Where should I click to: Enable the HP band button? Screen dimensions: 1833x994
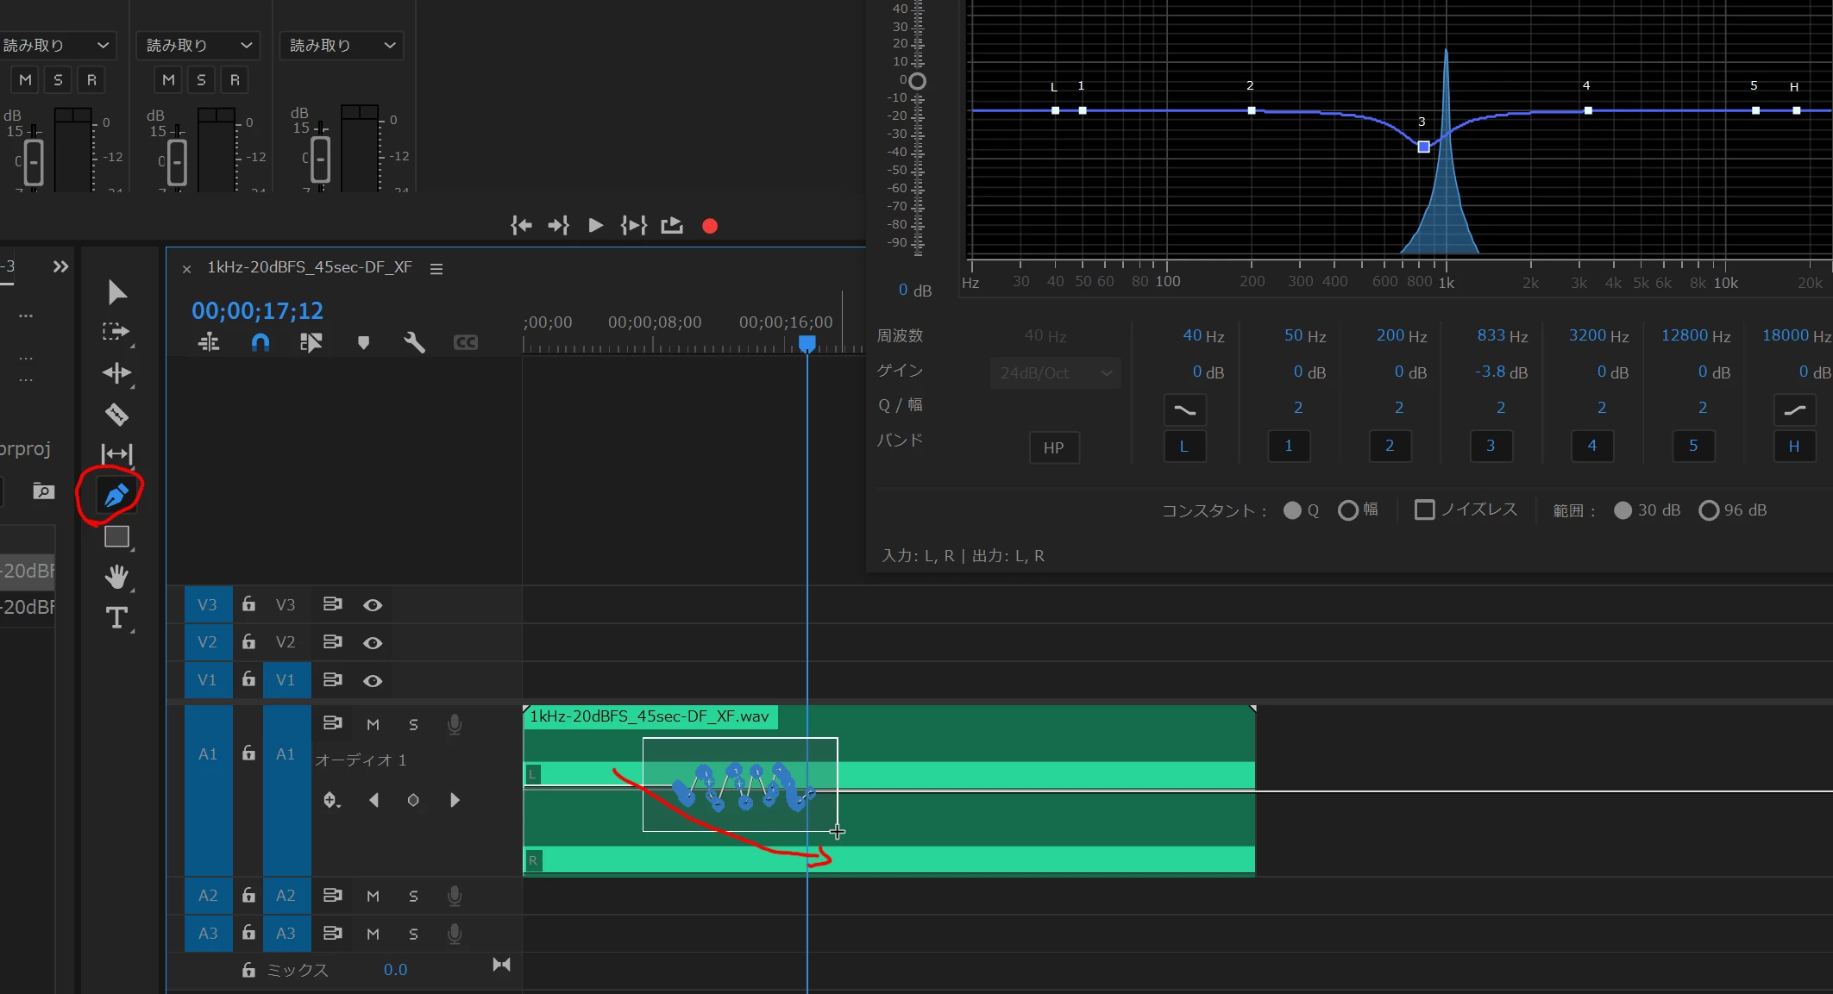point(1053,447)
